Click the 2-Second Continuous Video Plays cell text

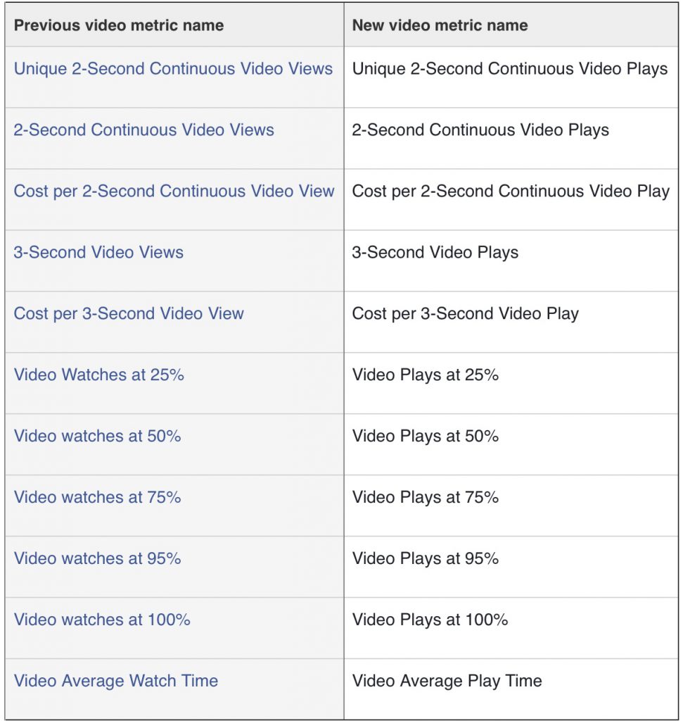point(480,130)
